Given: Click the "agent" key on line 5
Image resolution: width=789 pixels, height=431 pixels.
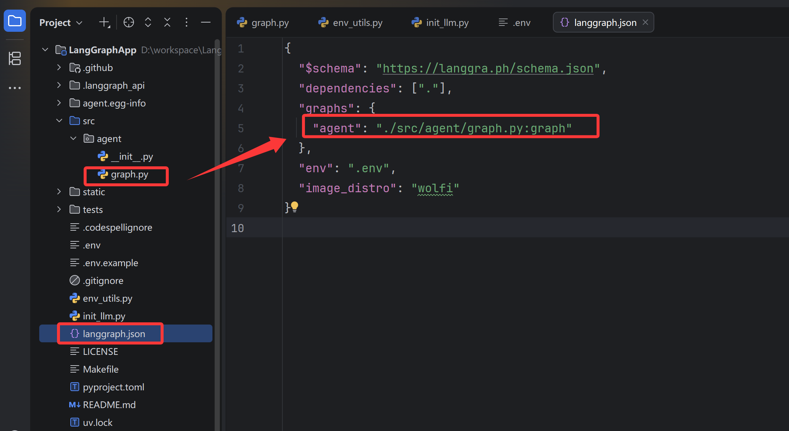Looking at the screenshot, I should click(x=337, y=128).
